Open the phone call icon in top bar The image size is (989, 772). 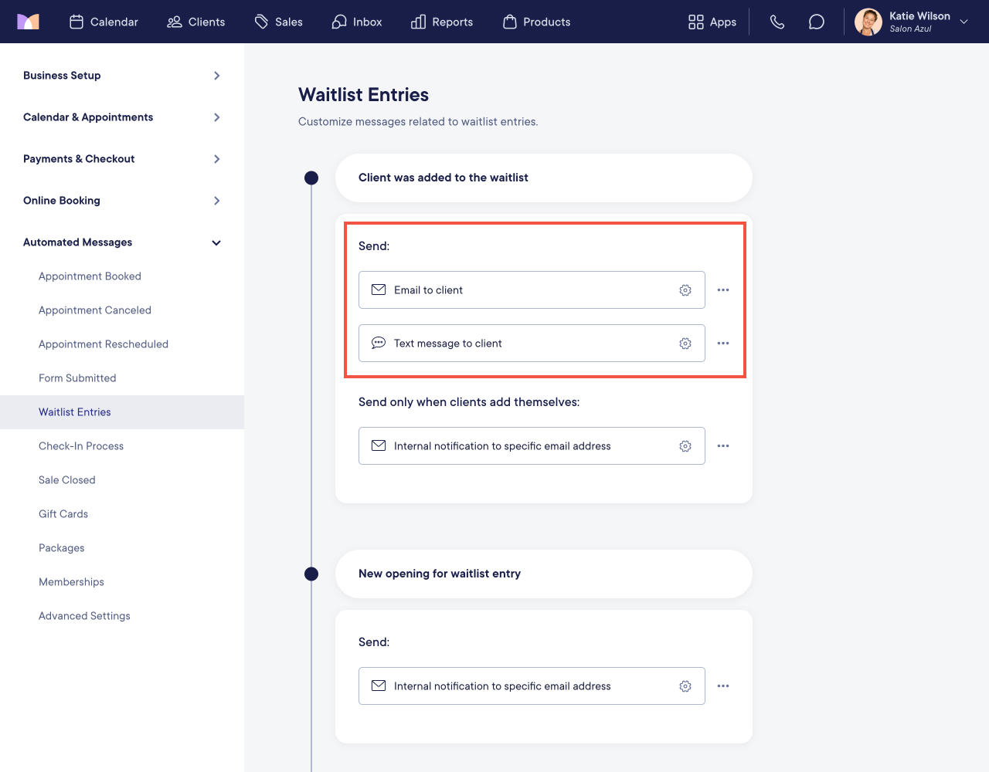pos(777,22)
